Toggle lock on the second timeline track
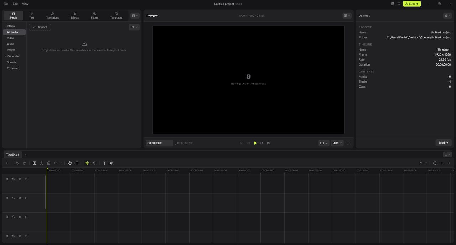 13,198
